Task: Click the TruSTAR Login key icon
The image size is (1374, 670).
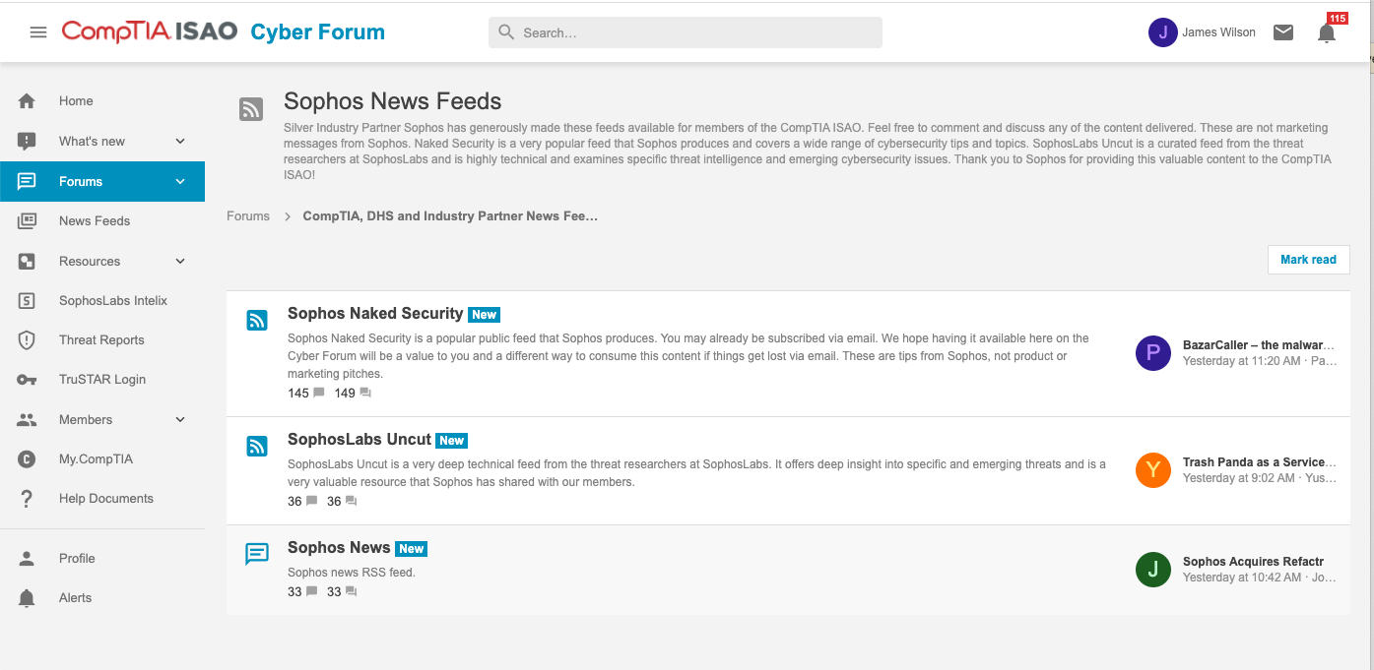Action: point(27,380)
